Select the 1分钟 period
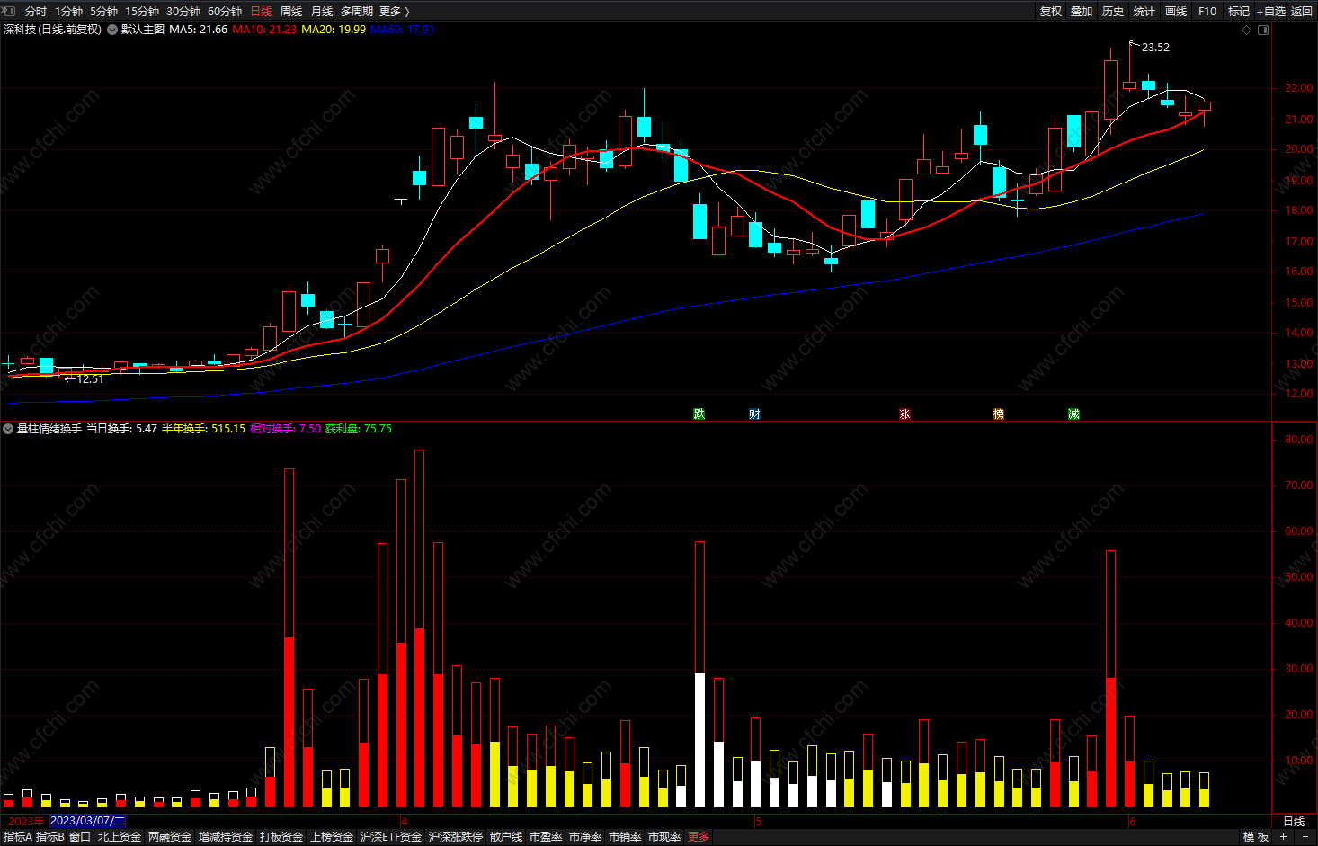 click(68, 11)
